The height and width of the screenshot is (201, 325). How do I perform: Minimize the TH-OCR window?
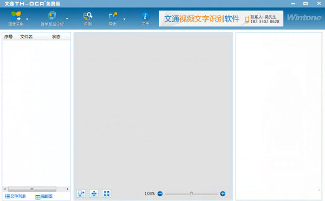pos(293,4)
